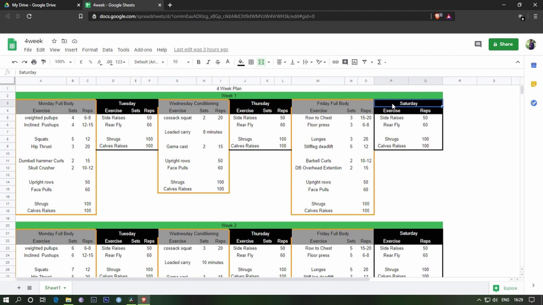Viewport: 543px width, 305px height.
Task: Open the Add-ons menu
Action: tap(143, 50)
